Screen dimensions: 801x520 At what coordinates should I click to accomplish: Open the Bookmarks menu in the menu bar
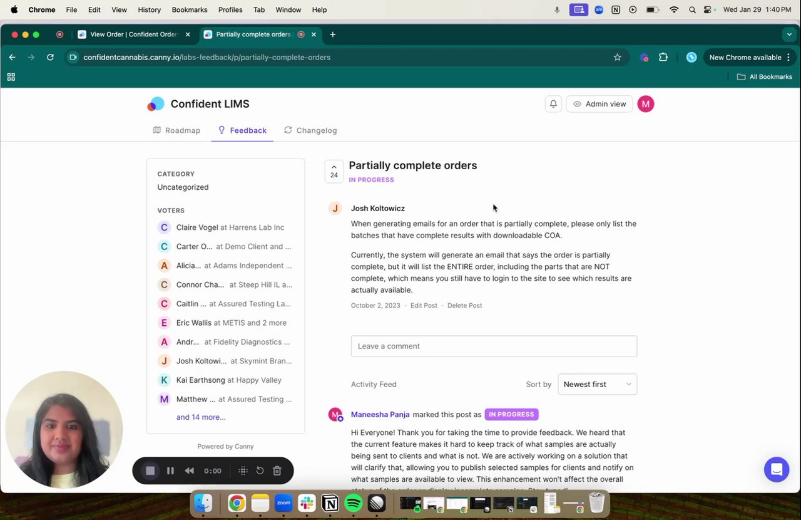[190, 9]
